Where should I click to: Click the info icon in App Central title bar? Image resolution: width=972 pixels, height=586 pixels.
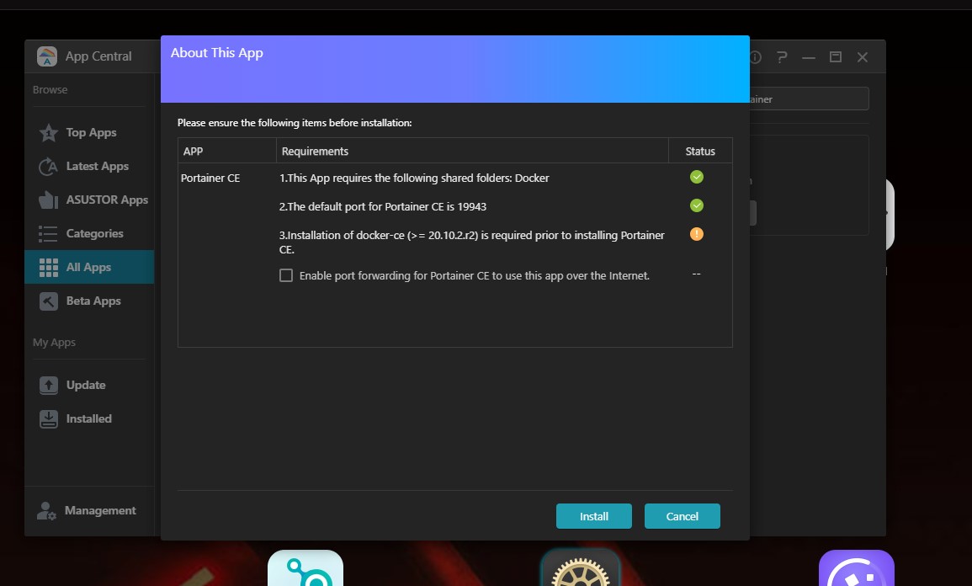pyautogui.click(x=756, y=57)
